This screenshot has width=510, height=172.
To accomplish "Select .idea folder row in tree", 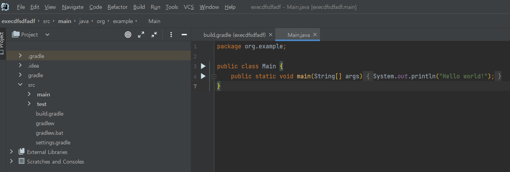I will click(98, 66).
